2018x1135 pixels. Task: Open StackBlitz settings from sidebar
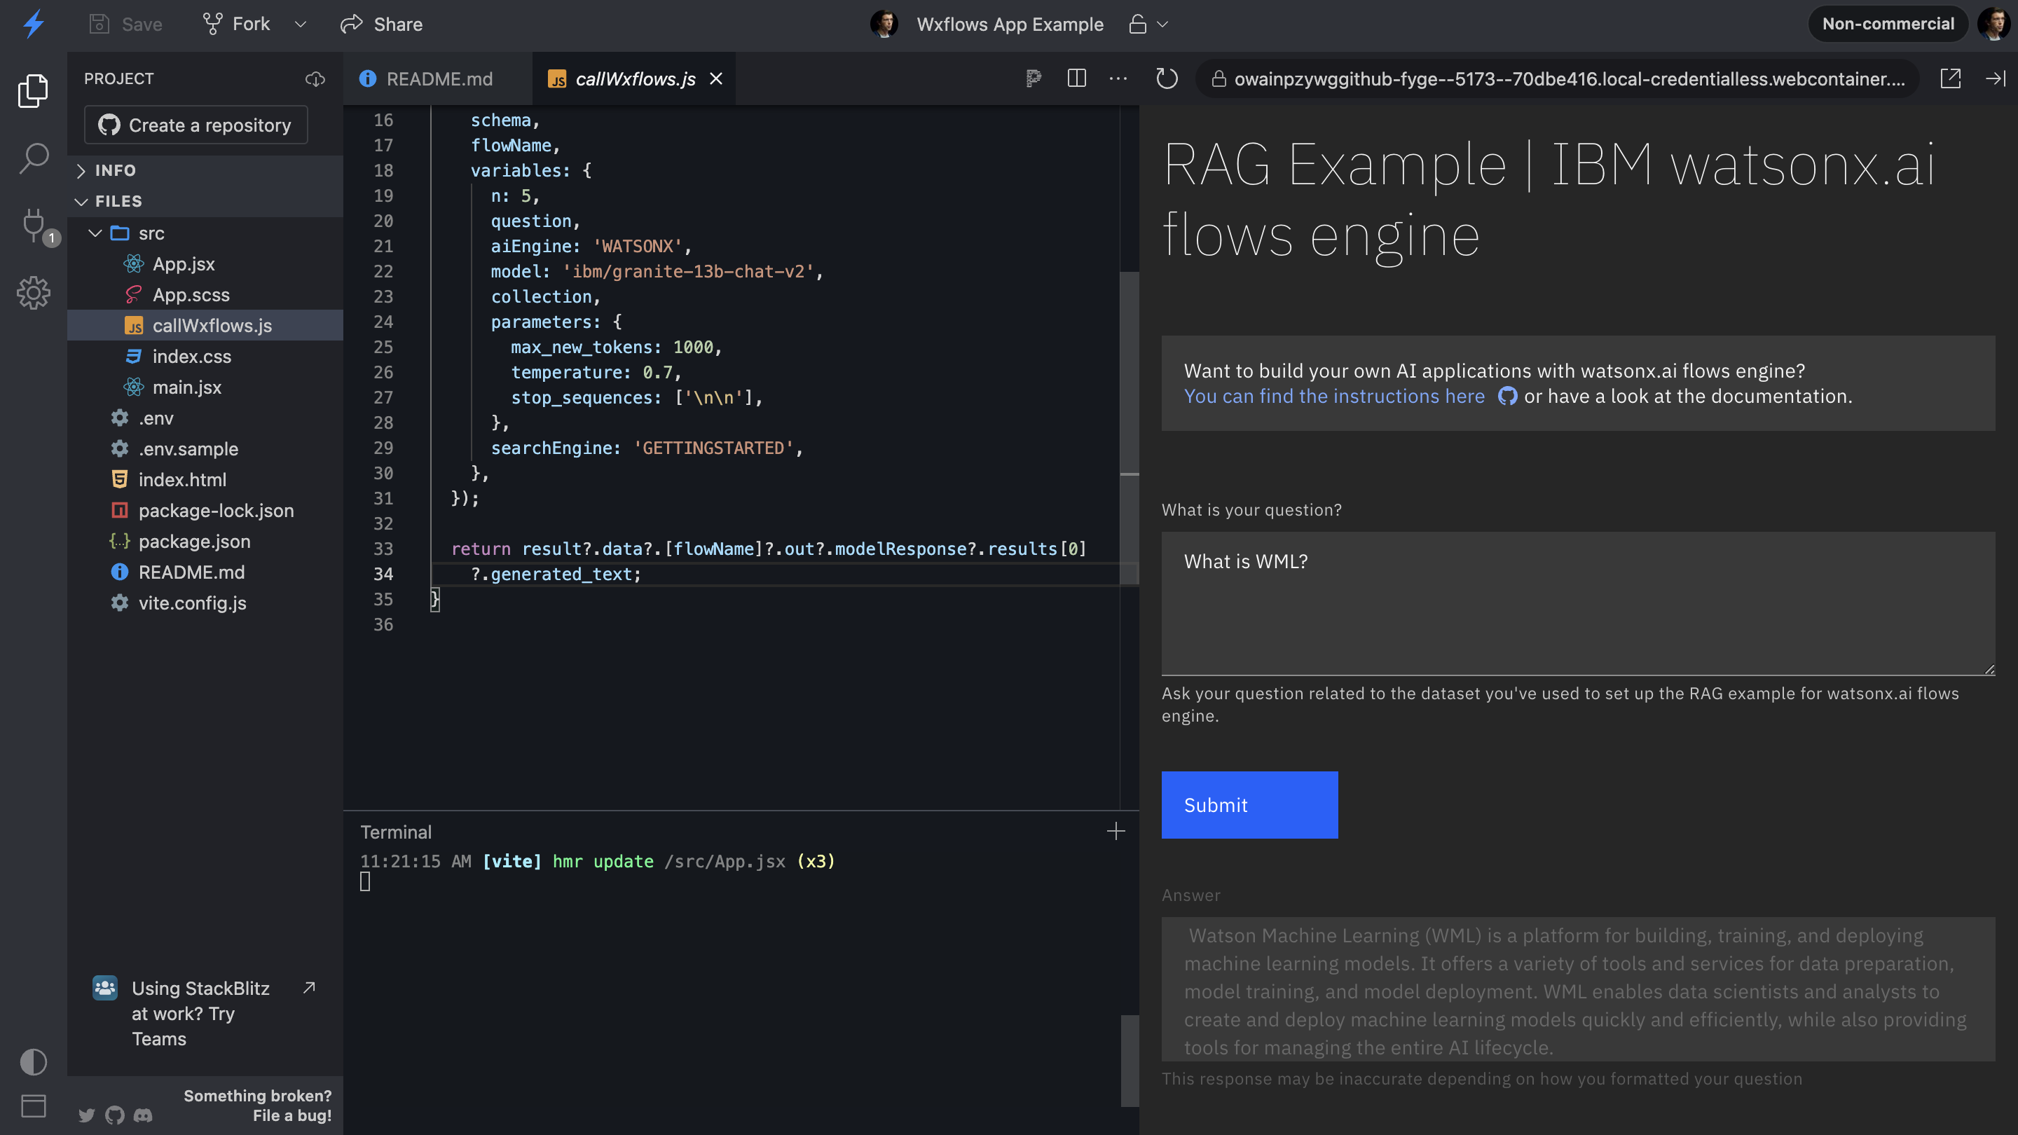pos(34,293)
